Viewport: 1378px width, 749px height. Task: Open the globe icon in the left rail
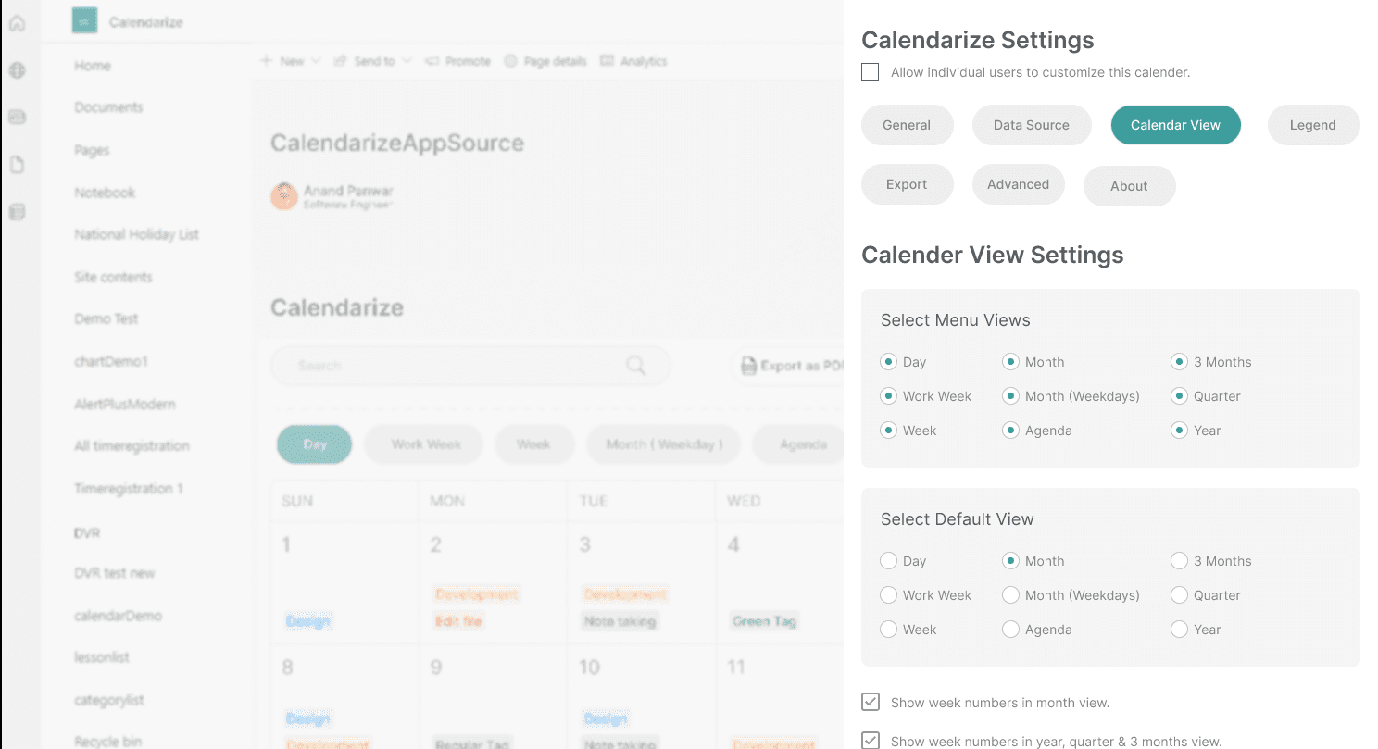click(x=17, y=70)
